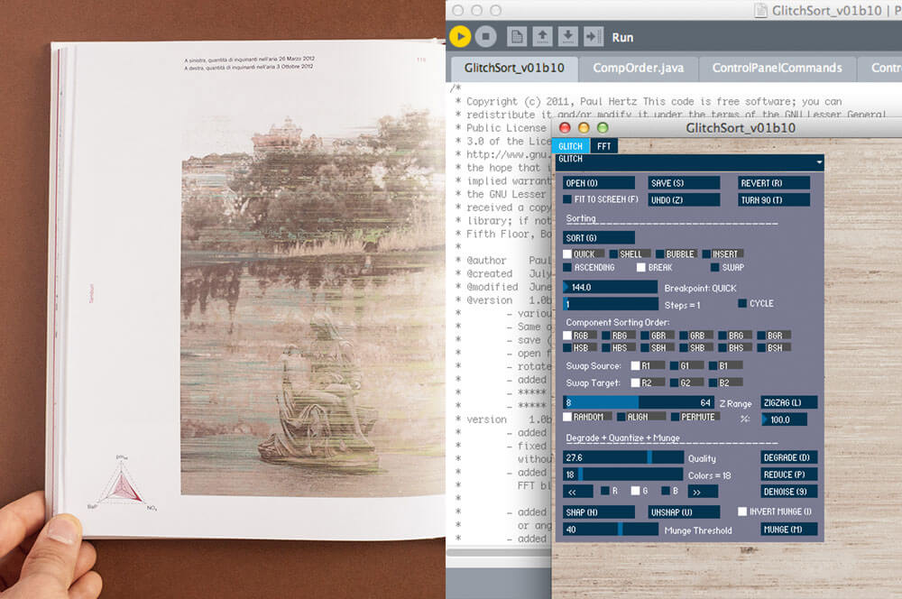The width and height of the screenshot is (902, 599).
Task: Select B2 as the swap target
Action: coord(713,382)
